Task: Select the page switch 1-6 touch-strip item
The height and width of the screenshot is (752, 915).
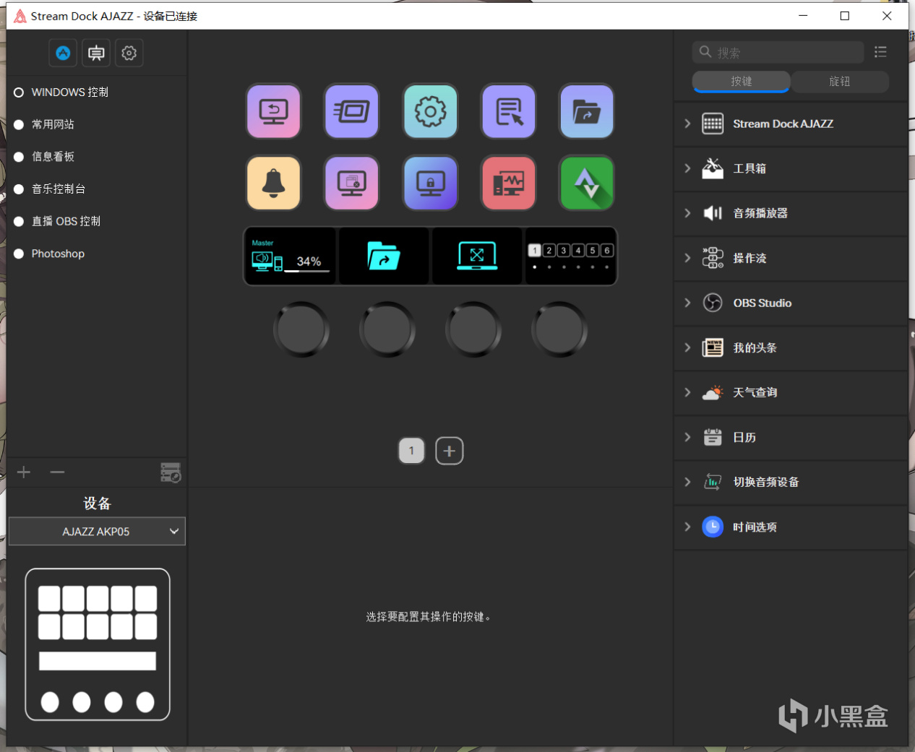Action: point(570,256)
